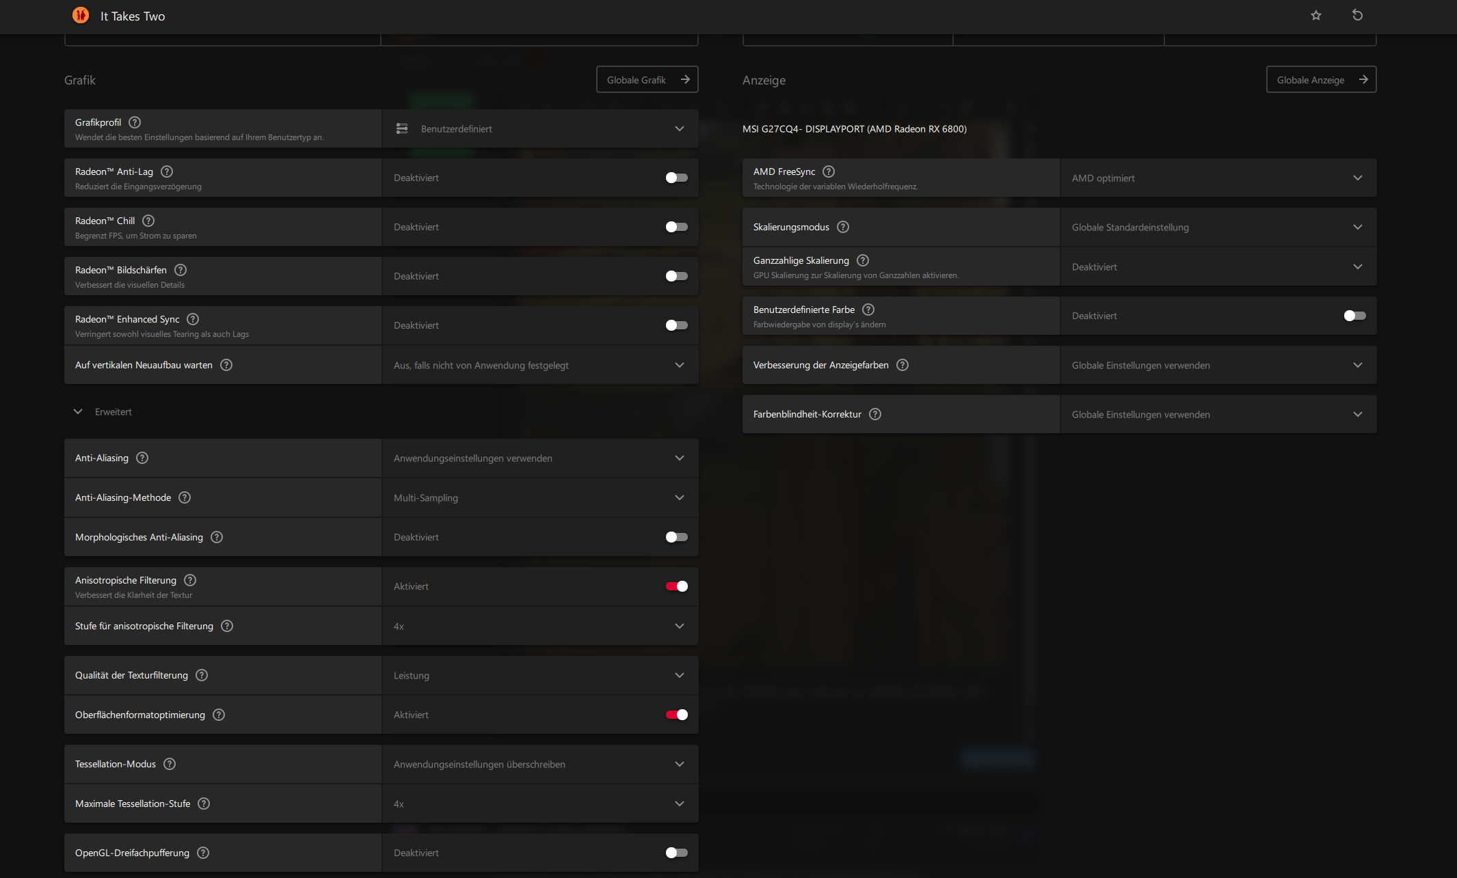Open help icon next to Radeon Anti-Lag

coord(167,172)
